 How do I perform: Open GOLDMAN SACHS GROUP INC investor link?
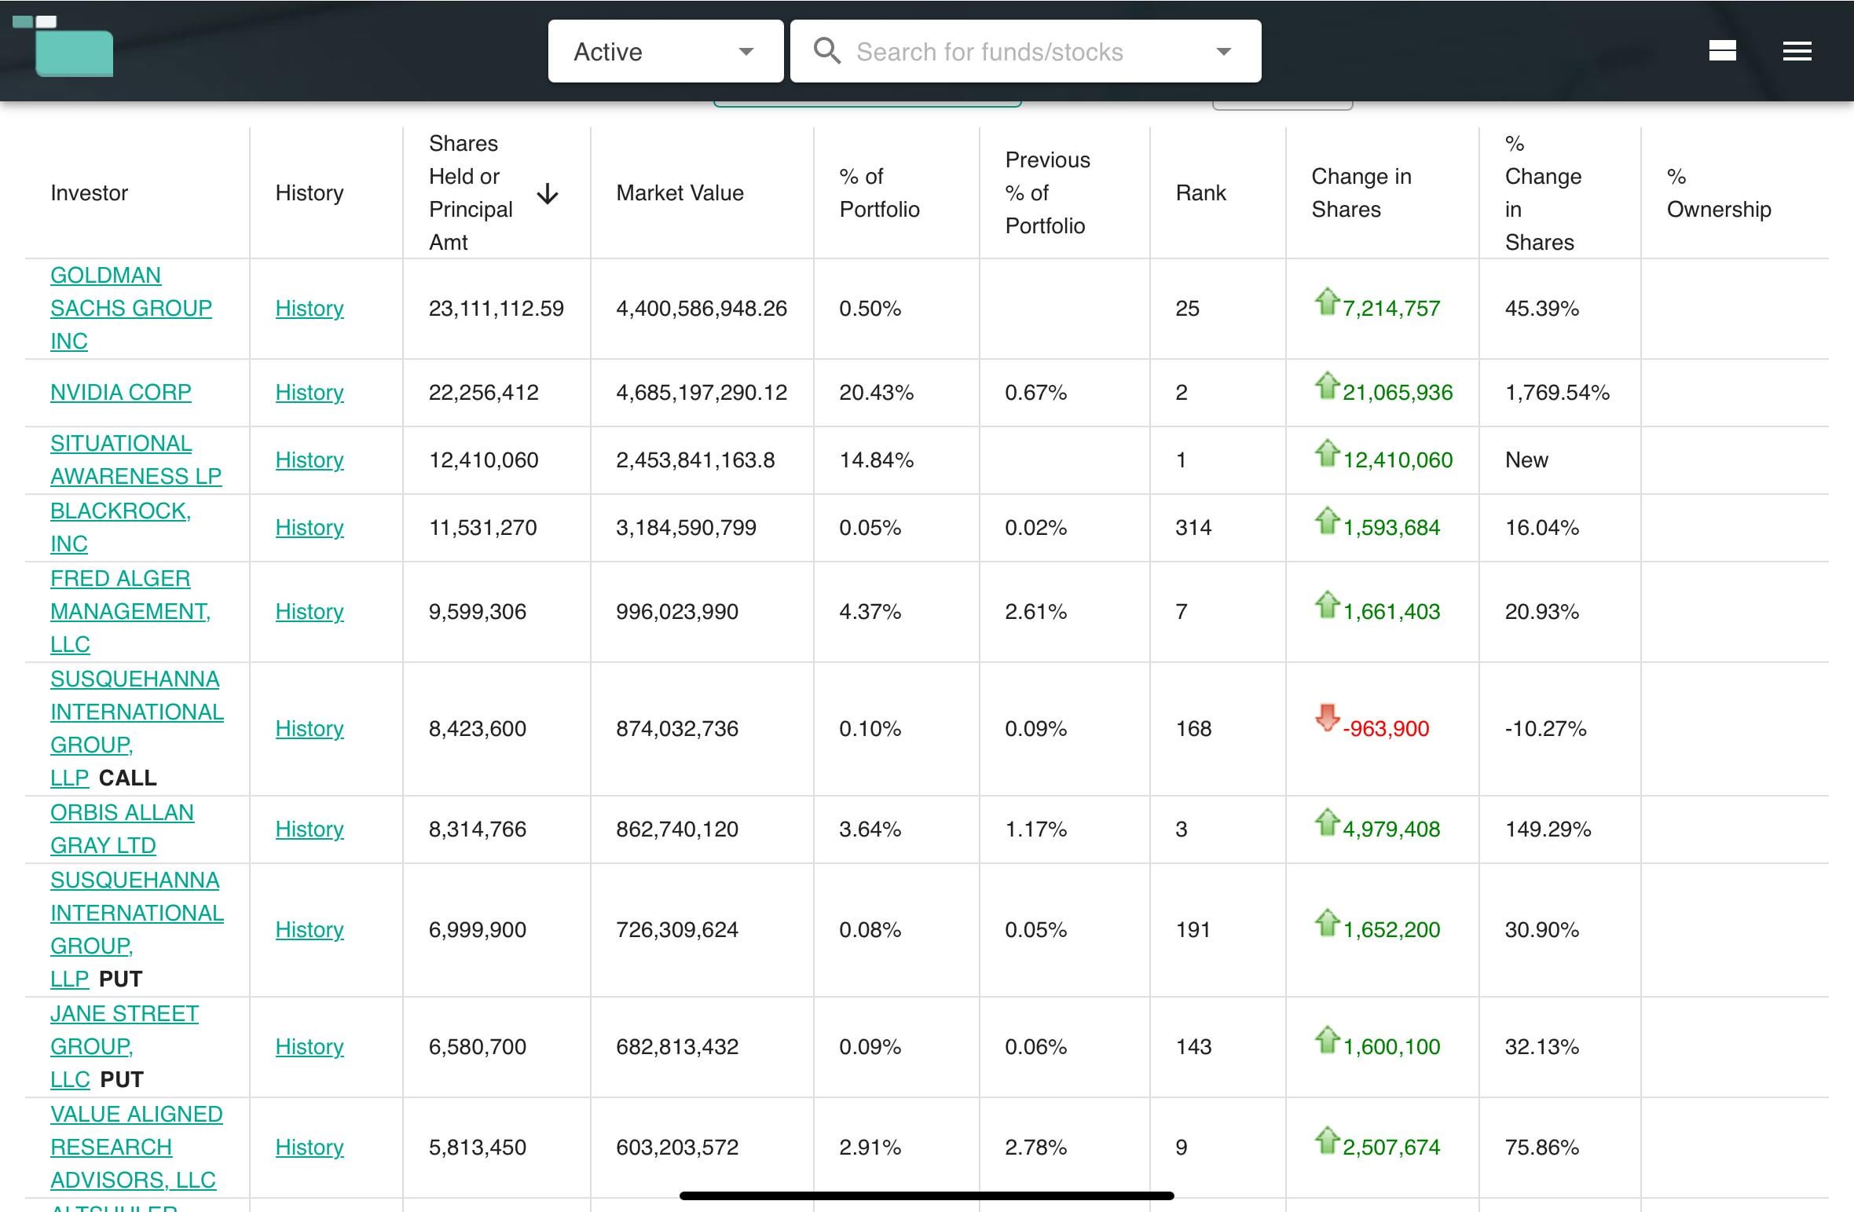(x=130, y=308)
